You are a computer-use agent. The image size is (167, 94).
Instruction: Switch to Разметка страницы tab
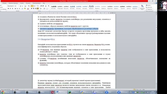(13, 3)
